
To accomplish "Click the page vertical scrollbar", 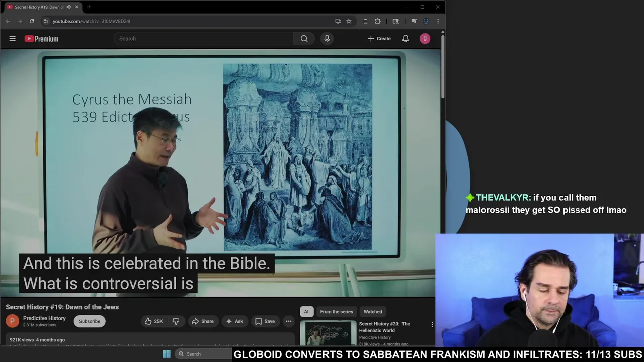I will [443, 65].
